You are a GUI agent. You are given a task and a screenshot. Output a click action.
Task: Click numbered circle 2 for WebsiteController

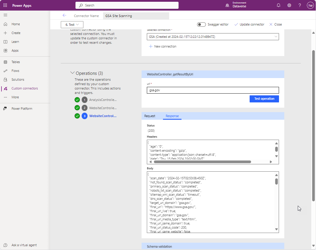[x=85, y=108]
